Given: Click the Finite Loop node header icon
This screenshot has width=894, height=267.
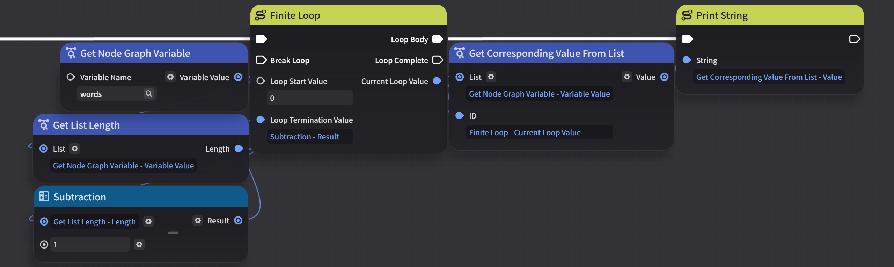Looking at the screenshot, I should point(261,15).
